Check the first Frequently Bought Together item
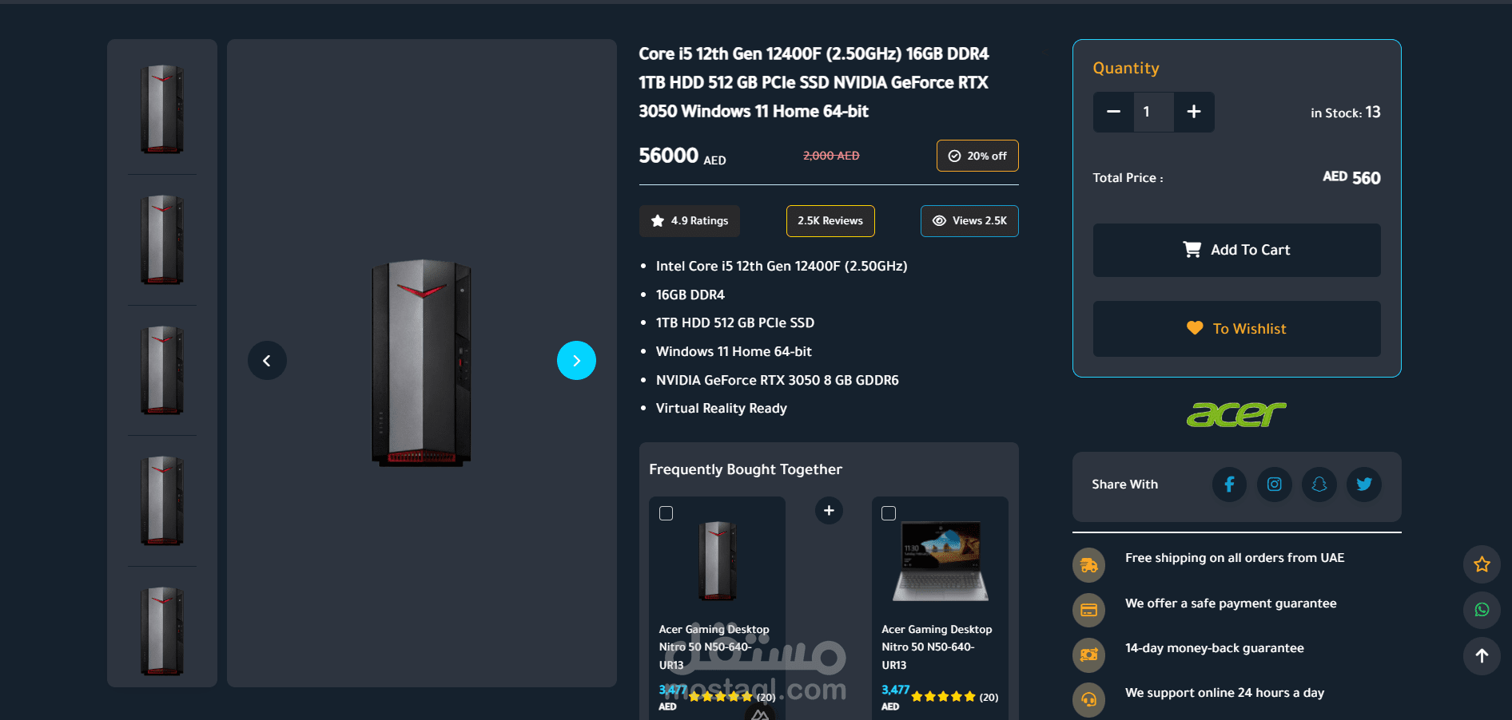 [666, 513]
